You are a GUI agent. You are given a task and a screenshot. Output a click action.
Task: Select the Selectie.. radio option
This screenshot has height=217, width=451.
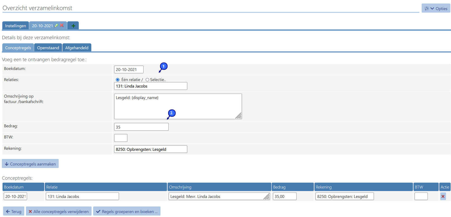coord(147,80)
